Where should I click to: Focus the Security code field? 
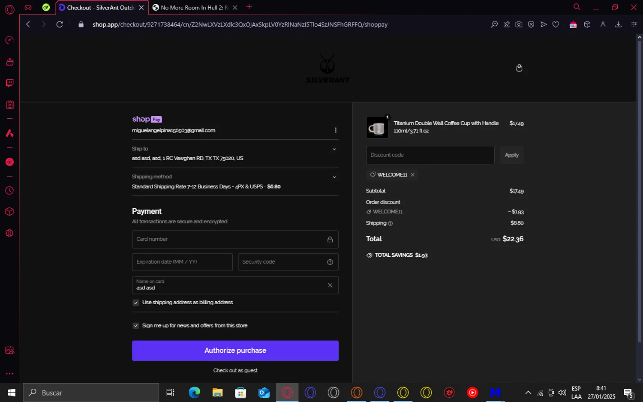(288, 262)
